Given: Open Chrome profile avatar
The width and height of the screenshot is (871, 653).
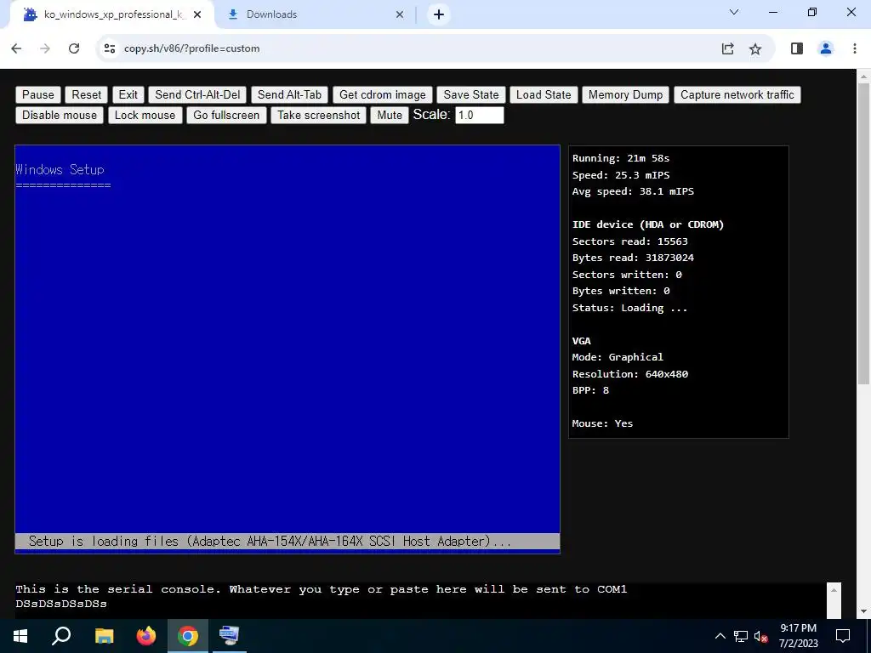Looking at the screenshot, I should (x=826, y=48).
